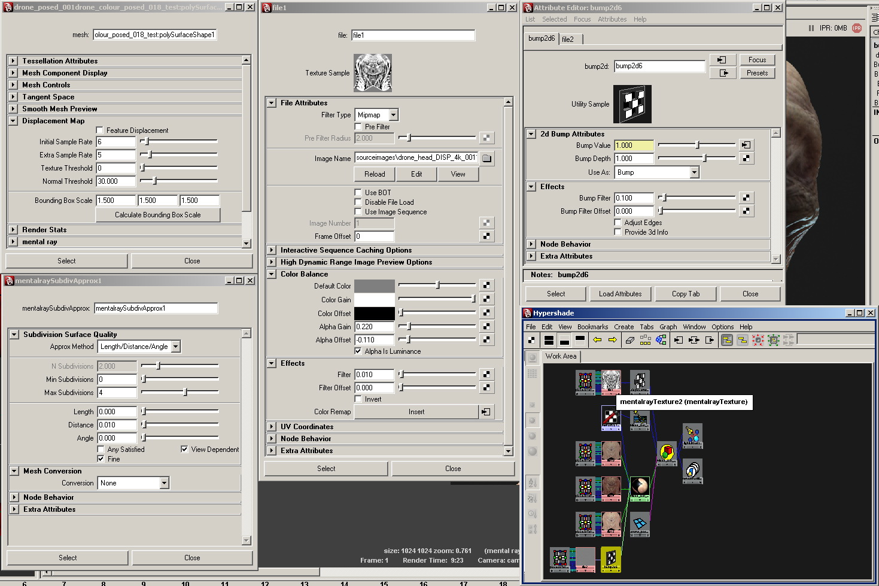Click the Calculate Bounding Box Scale button
Image resolution: width=879 pixels, height=586 pixels.
coord(157,215)
